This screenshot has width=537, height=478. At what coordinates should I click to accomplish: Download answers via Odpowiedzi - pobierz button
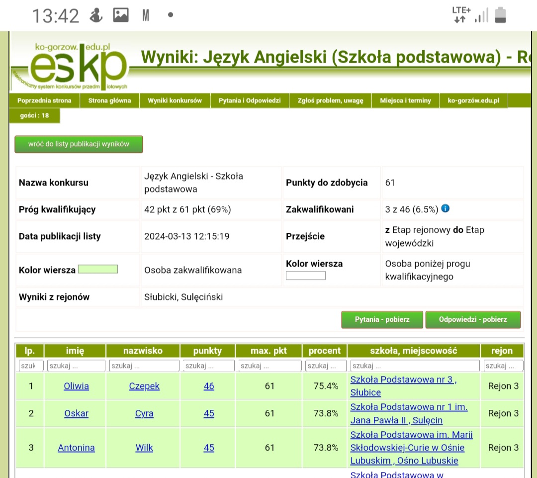[473, 319]
